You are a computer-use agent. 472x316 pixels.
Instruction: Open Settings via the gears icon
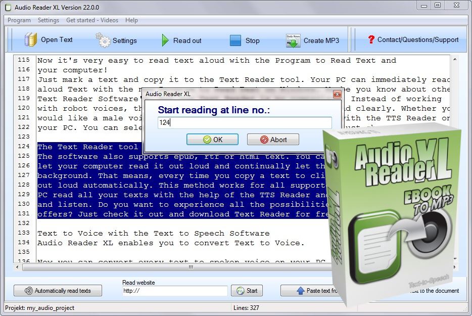[x=103, y=40]
